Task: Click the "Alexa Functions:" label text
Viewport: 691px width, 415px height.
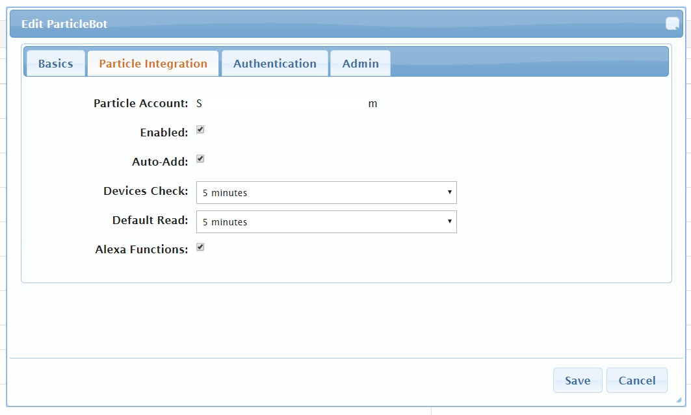Action: coord(141,249)
